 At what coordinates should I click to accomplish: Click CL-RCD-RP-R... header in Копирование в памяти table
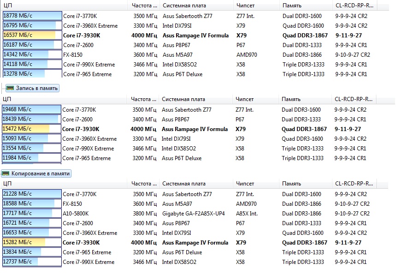click(354, 184)
